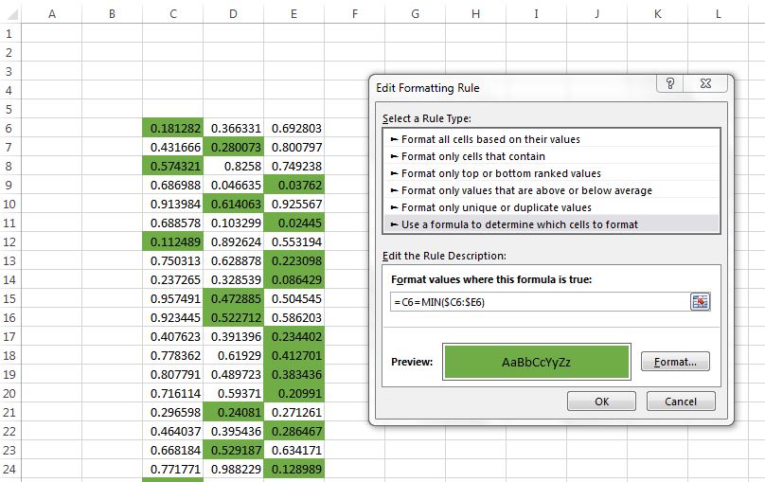Open the Format... button
765x482 pixels.
(675, 362)
